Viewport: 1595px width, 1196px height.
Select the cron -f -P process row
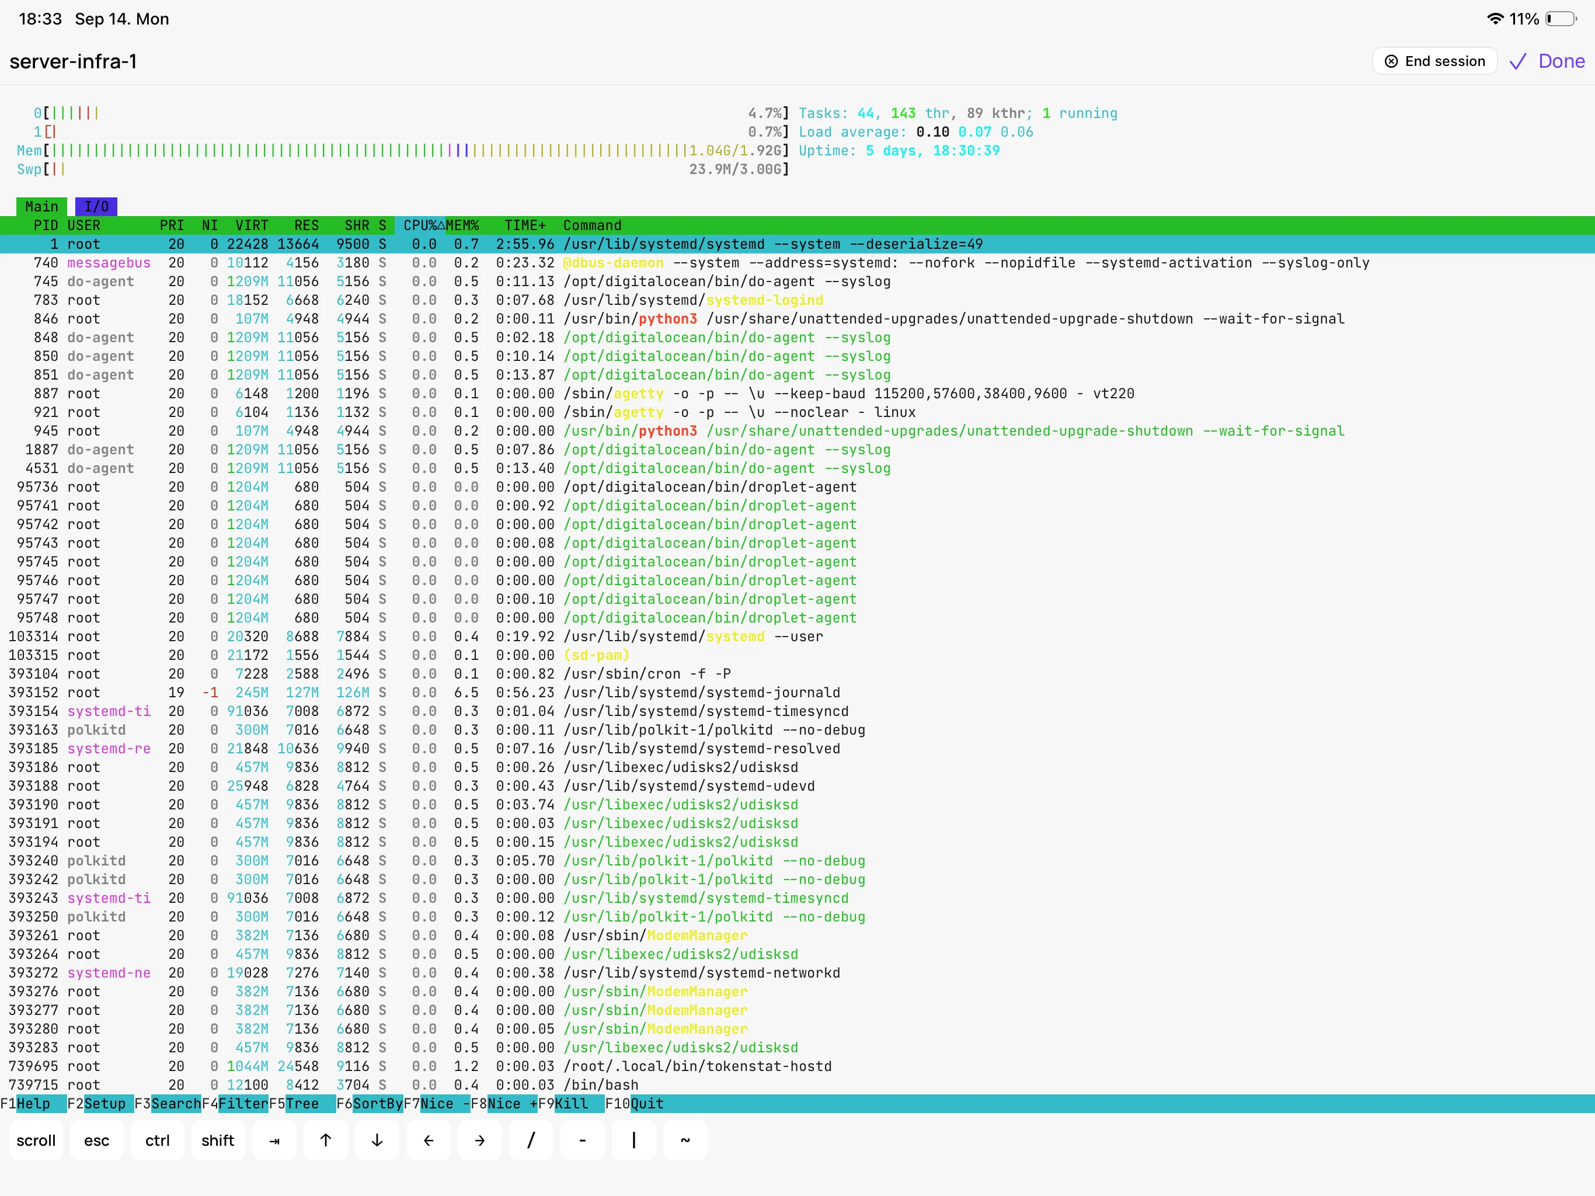(x=797, y=674)
